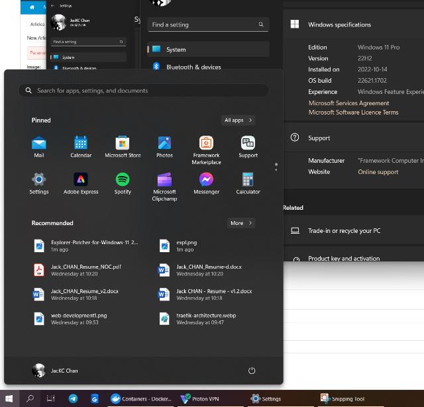This screenshot has height=407, width=424.
Task: Click the Find a setting field in large Settings
Action: click(208, 24)
